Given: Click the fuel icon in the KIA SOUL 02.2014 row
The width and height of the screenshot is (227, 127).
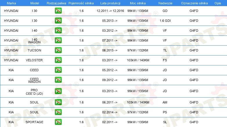Looking at the screenshot, I should point(58,112).
